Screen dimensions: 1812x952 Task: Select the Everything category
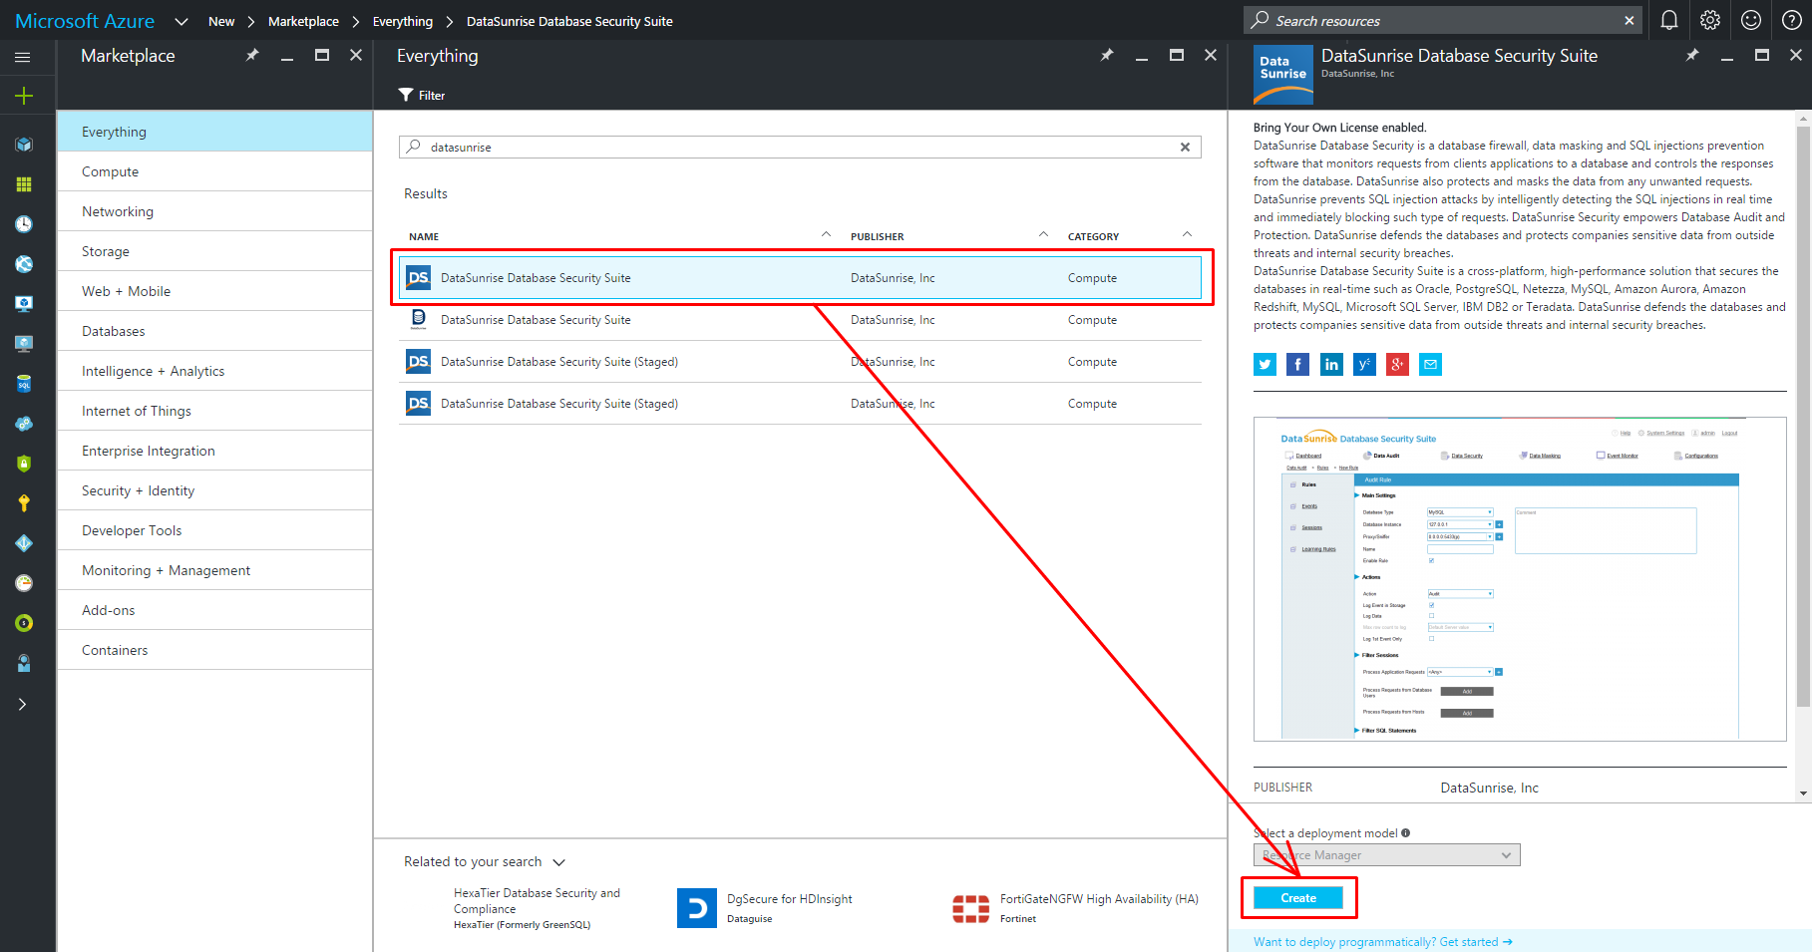pos(214,132)
